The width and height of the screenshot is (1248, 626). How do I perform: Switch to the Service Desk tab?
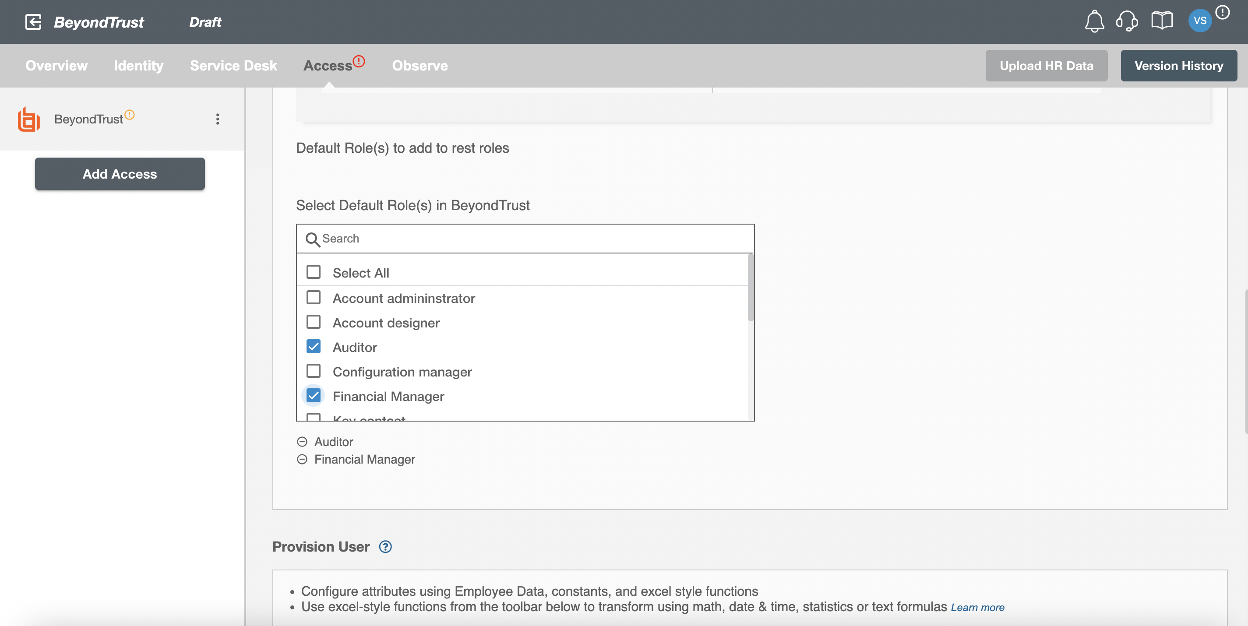pyautogui.click(x=233, y=65)
